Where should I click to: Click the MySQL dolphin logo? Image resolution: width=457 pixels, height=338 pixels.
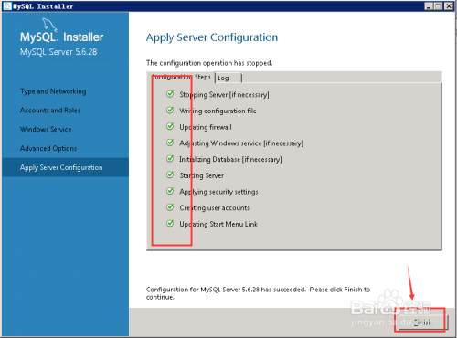point(49,25)
